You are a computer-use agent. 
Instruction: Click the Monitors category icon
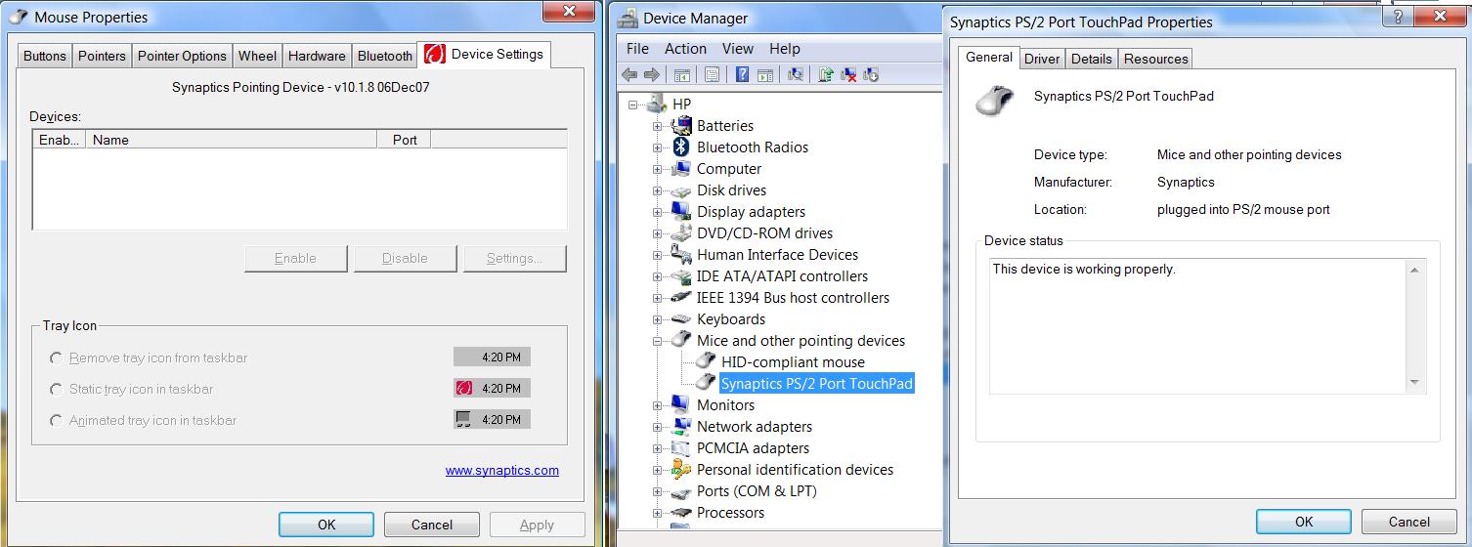coord(681,404)
